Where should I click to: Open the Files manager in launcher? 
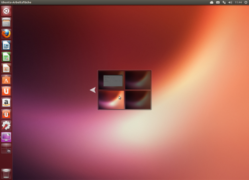[x=6, y=22]
